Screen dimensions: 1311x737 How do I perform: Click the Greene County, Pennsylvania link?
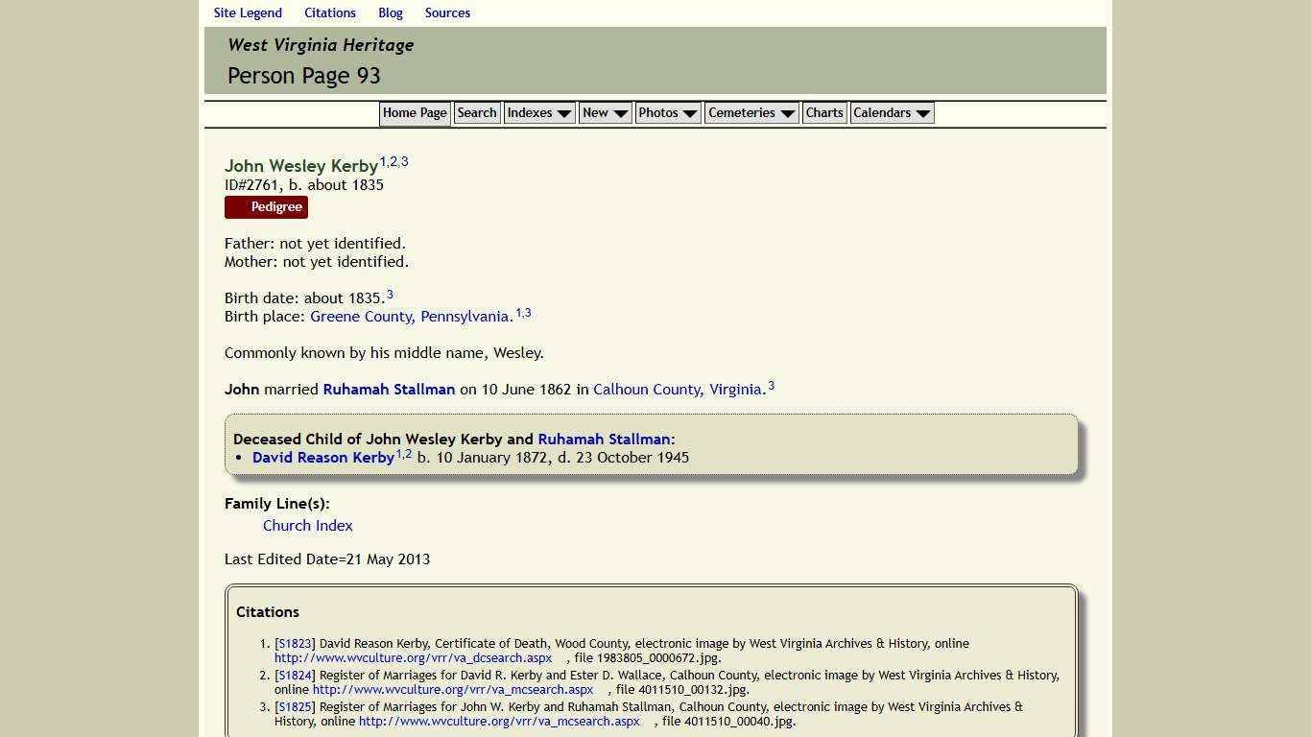click(409, 316)
